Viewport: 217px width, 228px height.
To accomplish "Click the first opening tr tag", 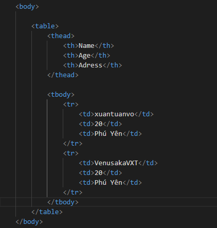I will [x=71, y=104].
